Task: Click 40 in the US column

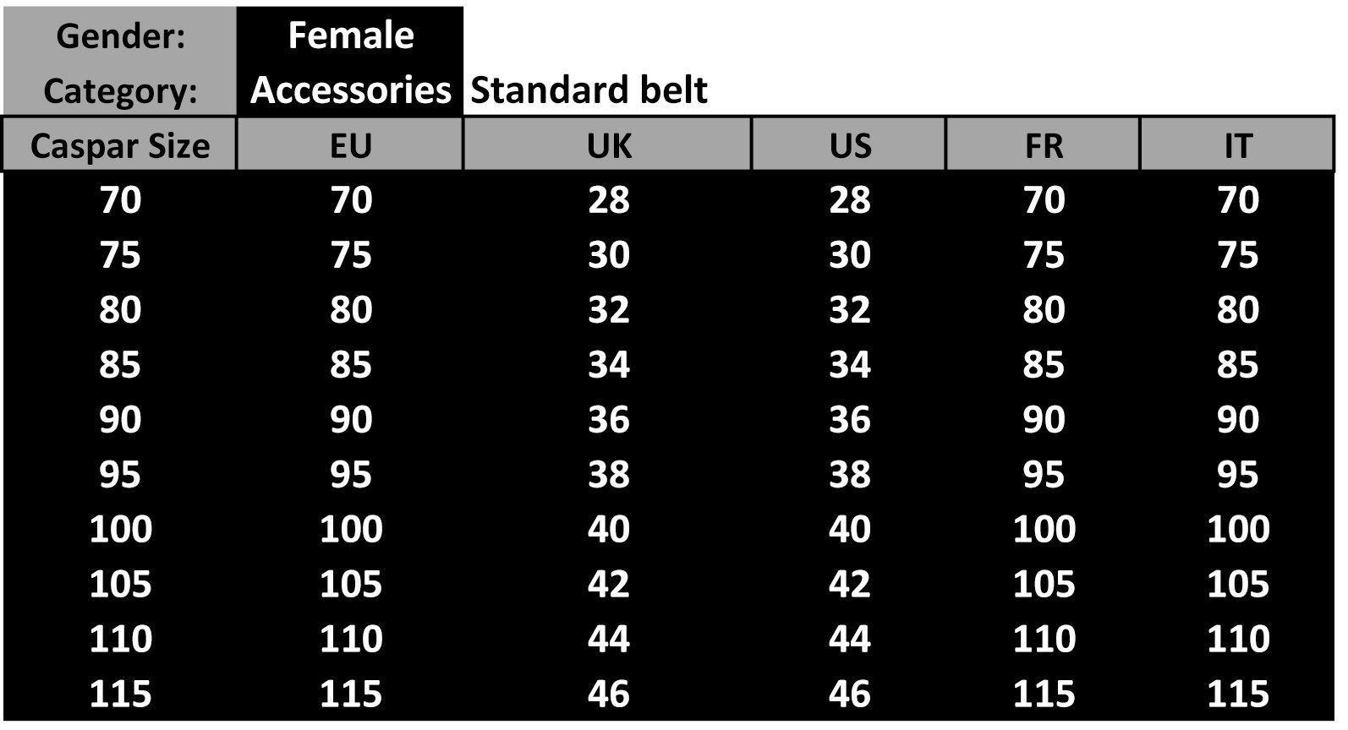Action: coord(849,529)
